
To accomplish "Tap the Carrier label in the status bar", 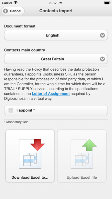I will click(7, 3).
